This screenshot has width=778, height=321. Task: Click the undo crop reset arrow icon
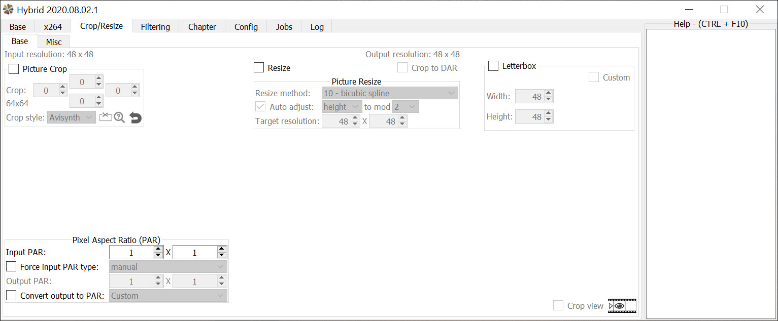[x=135, y=118]
